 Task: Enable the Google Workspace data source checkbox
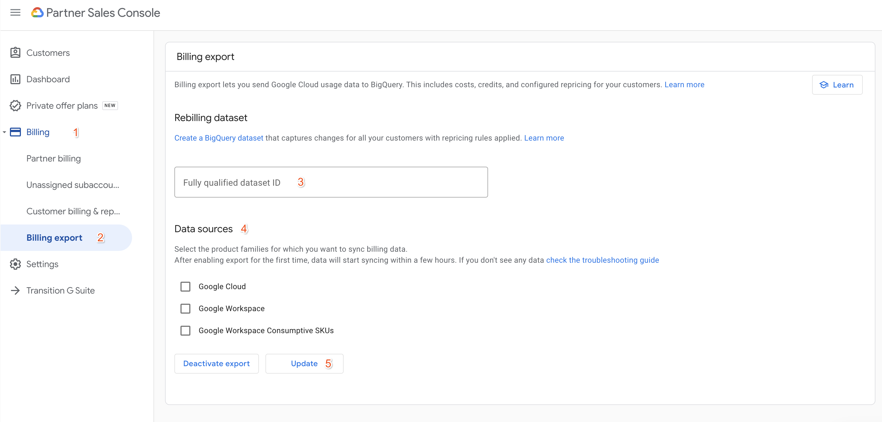point(186,308)
